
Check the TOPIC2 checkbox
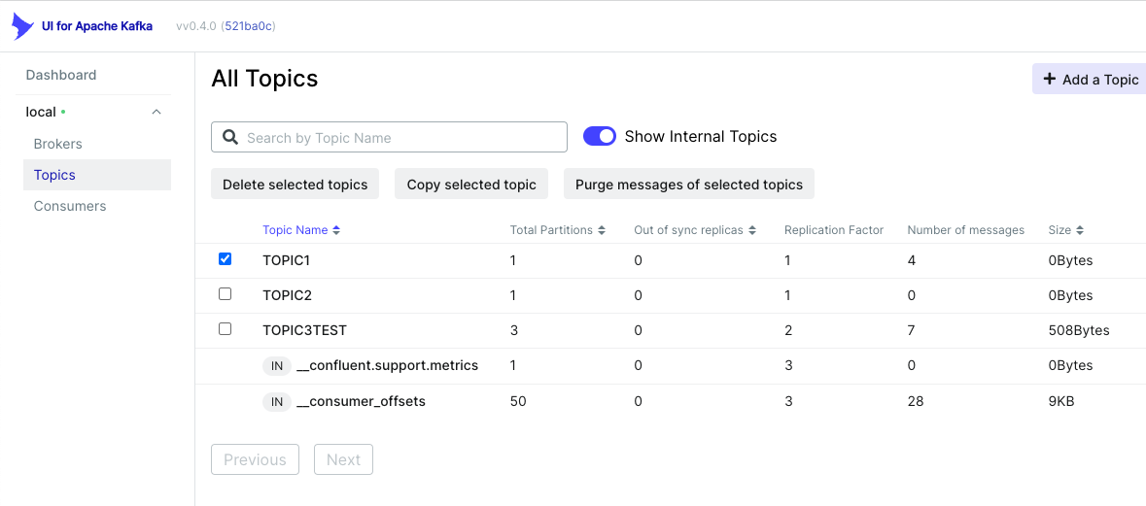[x=226, y=293]
